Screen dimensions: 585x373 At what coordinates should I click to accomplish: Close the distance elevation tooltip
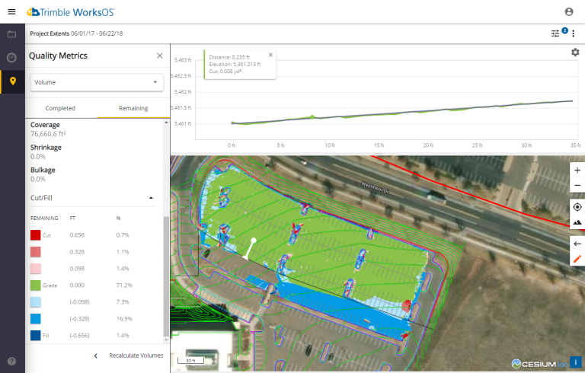[x=270, y=55]
